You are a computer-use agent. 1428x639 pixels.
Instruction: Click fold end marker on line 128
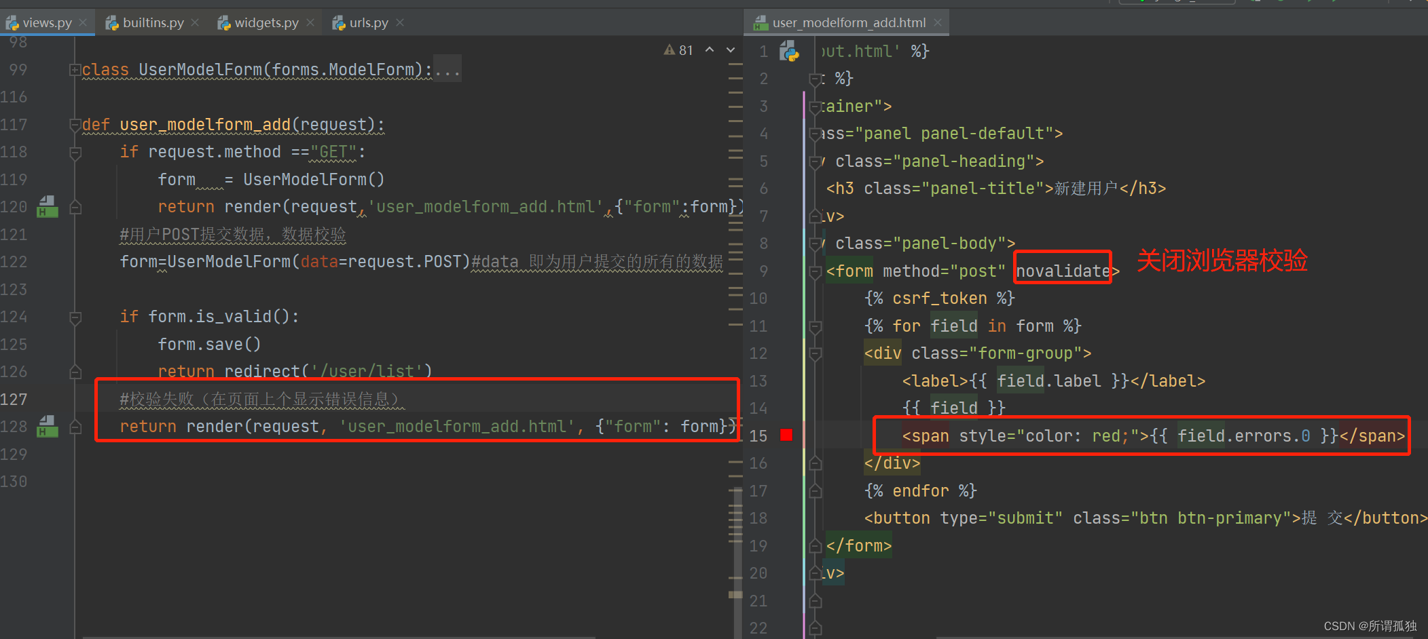click(x=75, y=427)
